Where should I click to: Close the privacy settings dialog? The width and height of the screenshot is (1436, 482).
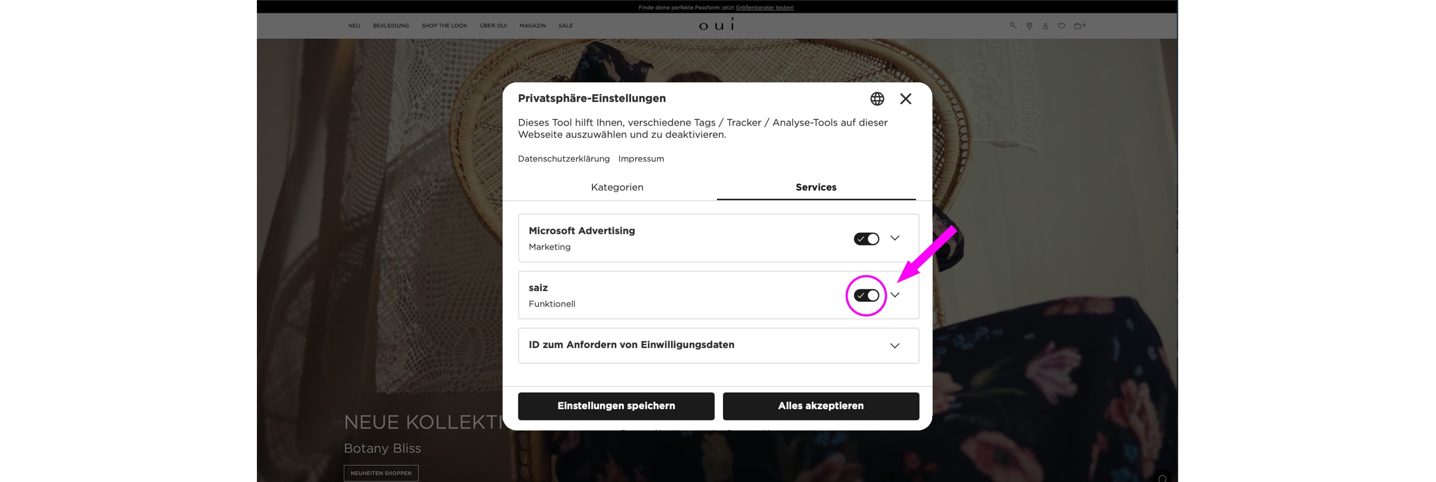[x=905, y=99]
